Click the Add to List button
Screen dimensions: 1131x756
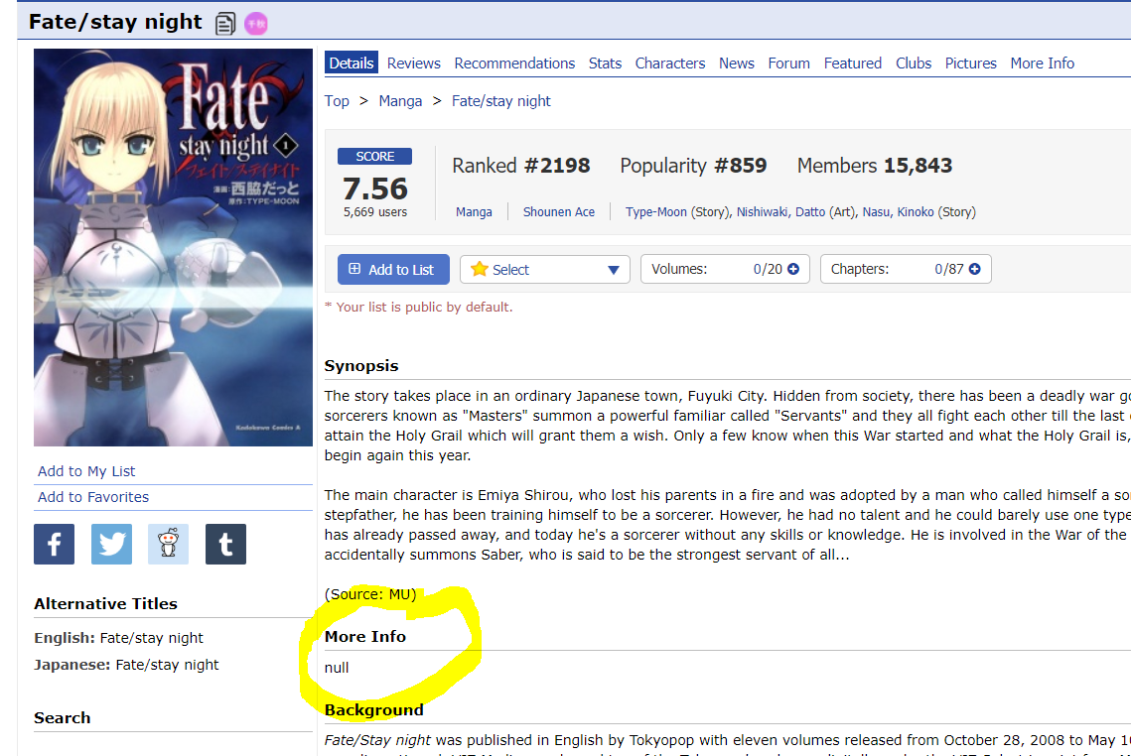coord(392,270)
